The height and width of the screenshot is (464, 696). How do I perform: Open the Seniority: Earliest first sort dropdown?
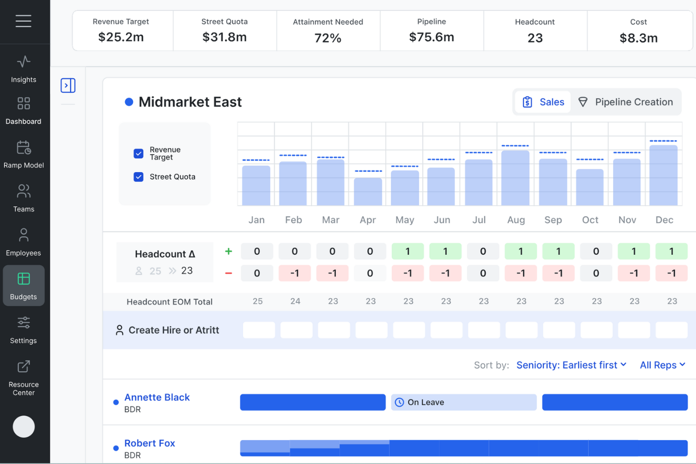click(x=571, y=365)
